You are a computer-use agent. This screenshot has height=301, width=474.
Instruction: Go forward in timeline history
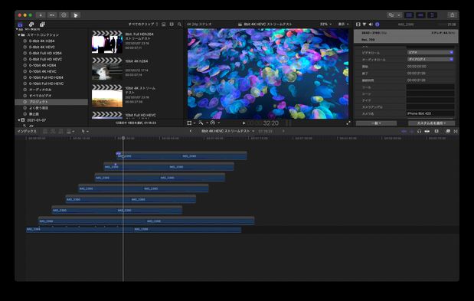pos(283,131)
